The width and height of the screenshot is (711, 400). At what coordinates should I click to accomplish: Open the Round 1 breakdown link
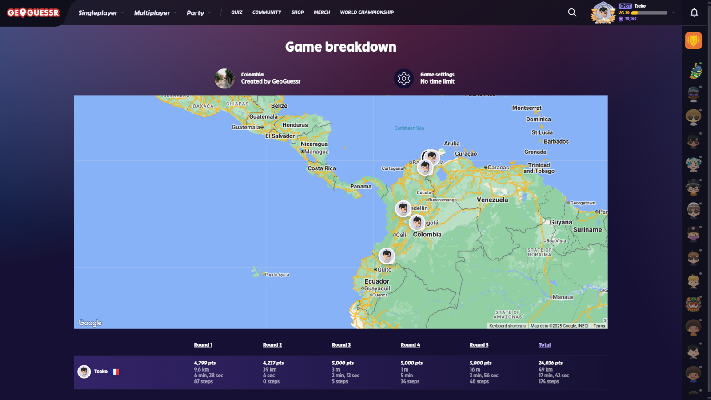point(203,345)
